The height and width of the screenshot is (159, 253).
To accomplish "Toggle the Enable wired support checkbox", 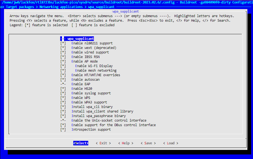I will click(63, 52).
